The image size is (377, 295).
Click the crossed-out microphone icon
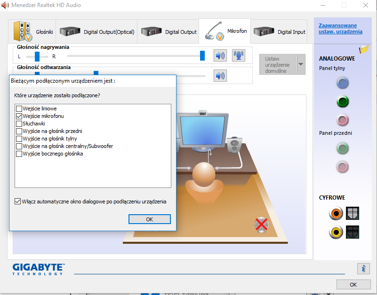pyautogui.click(x=261, y=225)
